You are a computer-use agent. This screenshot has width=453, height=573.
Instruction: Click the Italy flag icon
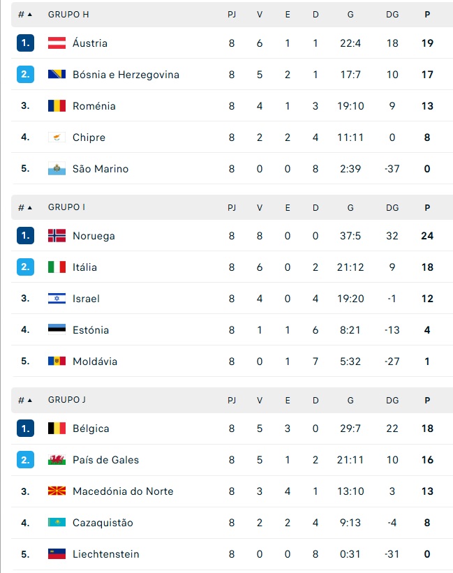[x=57, y=267]
